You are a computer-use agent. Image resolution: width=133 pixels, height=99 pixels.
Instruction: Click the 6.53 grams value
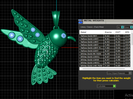tap(107, 42)
